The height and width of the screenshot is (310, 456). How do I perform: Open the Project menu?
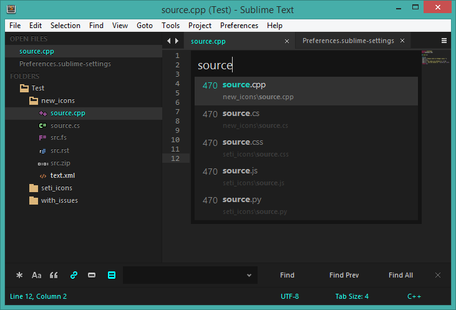pyautogui.click(x=200, y=26)
